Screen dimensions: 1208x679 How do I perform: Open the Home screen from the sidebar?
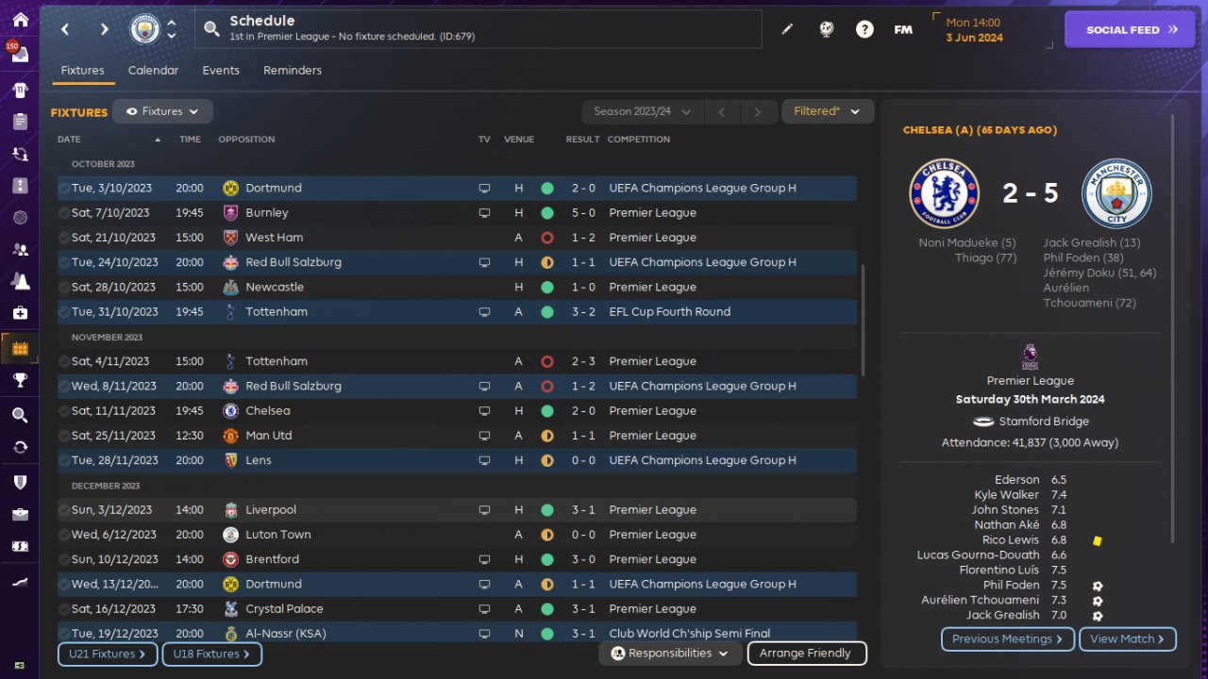click(20, 20)
